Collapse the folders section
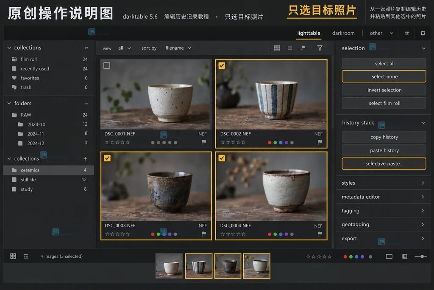The height and width of the screenshot is (290, 434). click(9, 104)
